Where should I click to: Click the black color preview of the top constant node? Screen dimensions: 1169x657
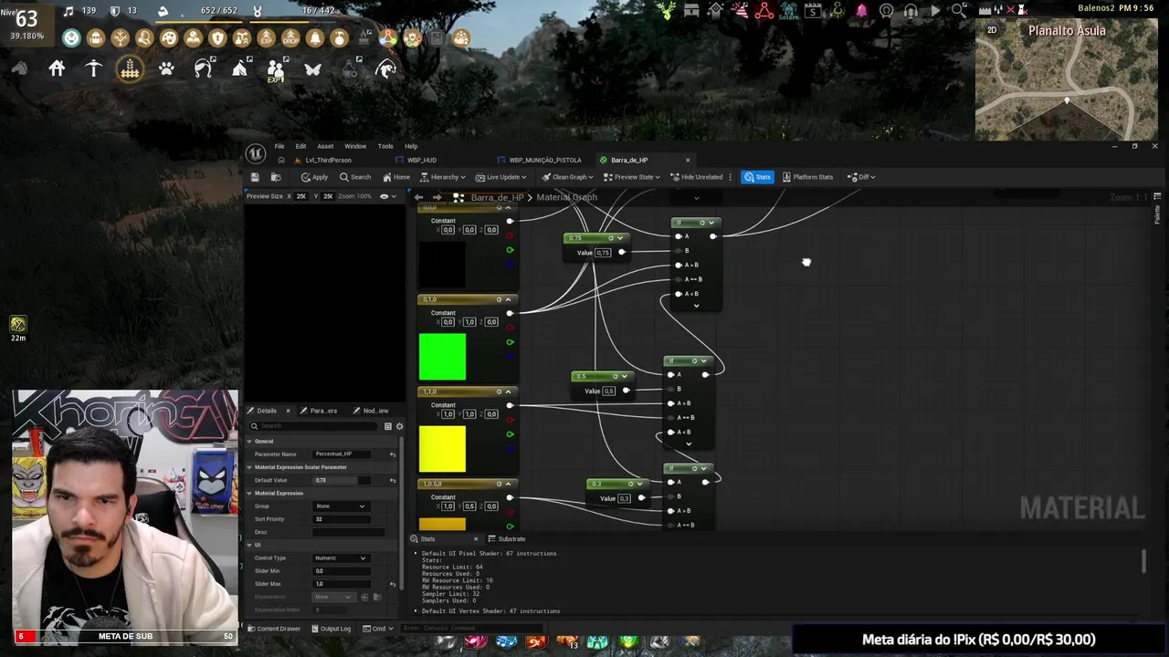tap(442, 265)
